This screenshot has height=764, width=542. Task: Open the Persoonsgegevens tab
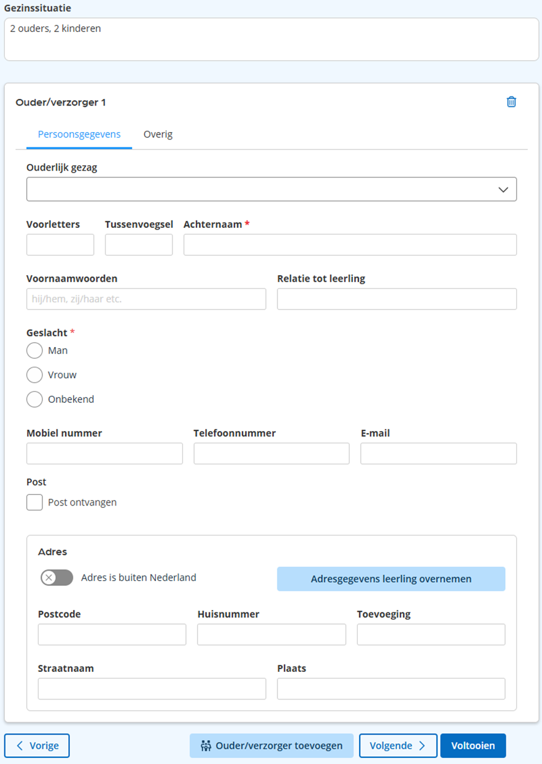coord(79,134)
